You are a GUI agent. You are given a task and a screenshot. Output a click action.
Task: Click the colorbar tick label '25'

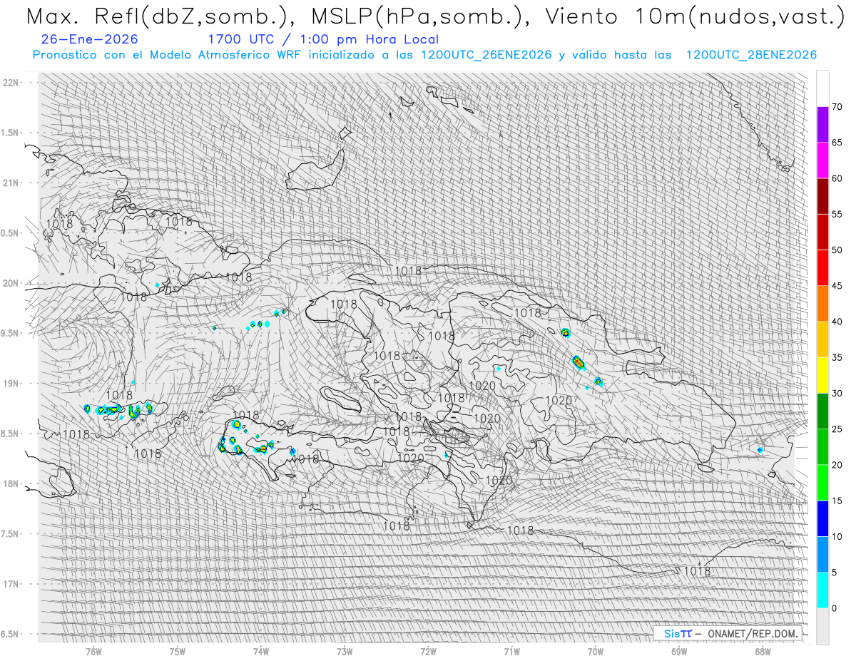point(837,429)
